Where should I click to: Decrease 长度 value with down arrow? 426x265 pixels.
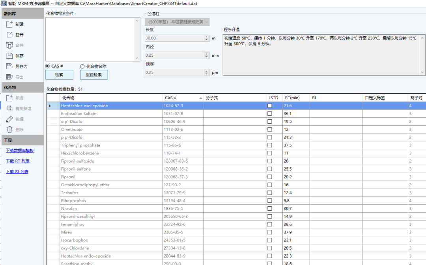point(206,40)
